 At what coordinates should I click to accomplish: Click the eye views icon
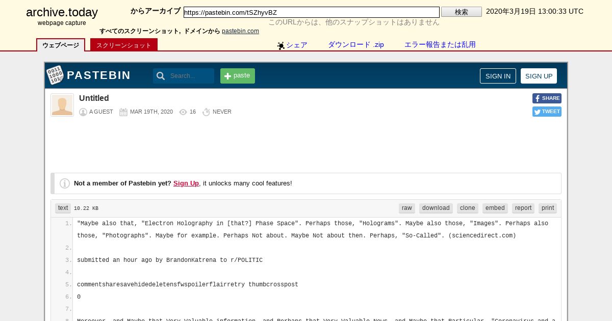183,112
